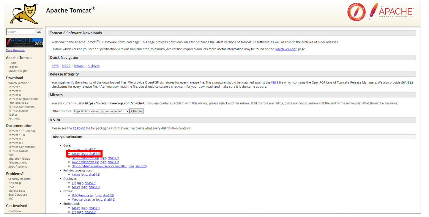Click pgp signature for Core tar.gz
This screenshot has width=429, height=217.
point(84,154)
